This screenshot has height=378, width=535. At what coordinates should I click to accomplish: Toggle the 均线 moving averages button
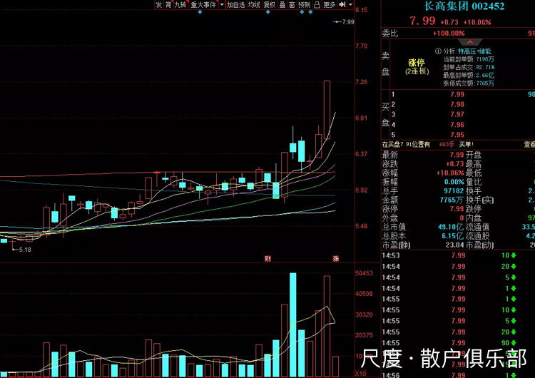(x=254, y=4)
